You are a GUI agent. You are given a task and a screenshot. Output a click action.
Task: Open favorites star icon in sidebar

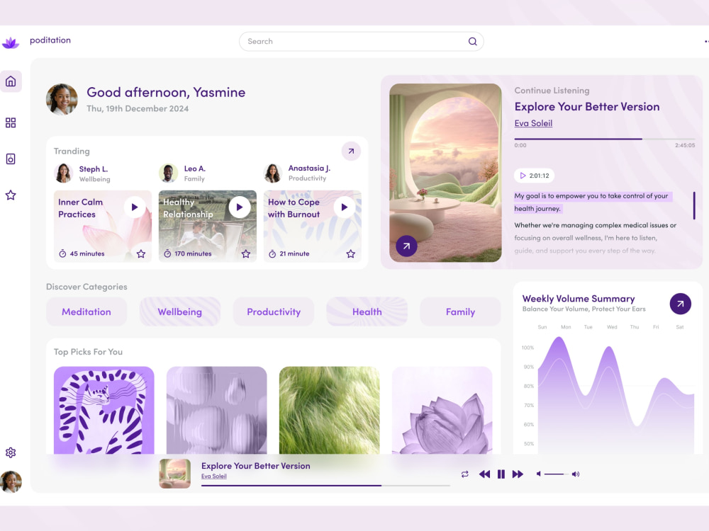(x=11, y=195)
